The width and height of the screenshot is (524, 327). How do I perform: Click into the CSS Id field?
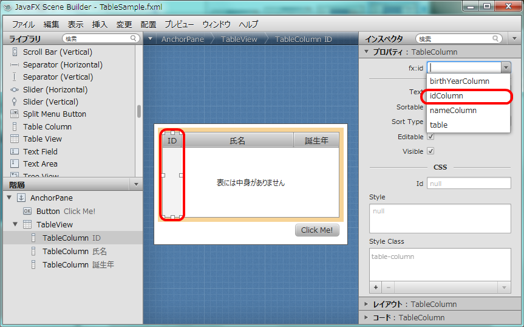pos(469,183)
